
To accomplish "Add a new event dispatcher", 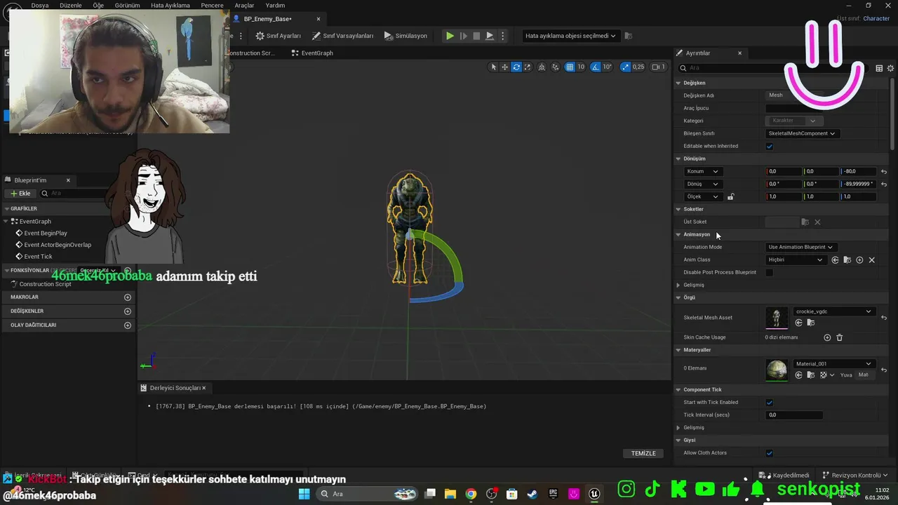I will (x=127, y=325).
